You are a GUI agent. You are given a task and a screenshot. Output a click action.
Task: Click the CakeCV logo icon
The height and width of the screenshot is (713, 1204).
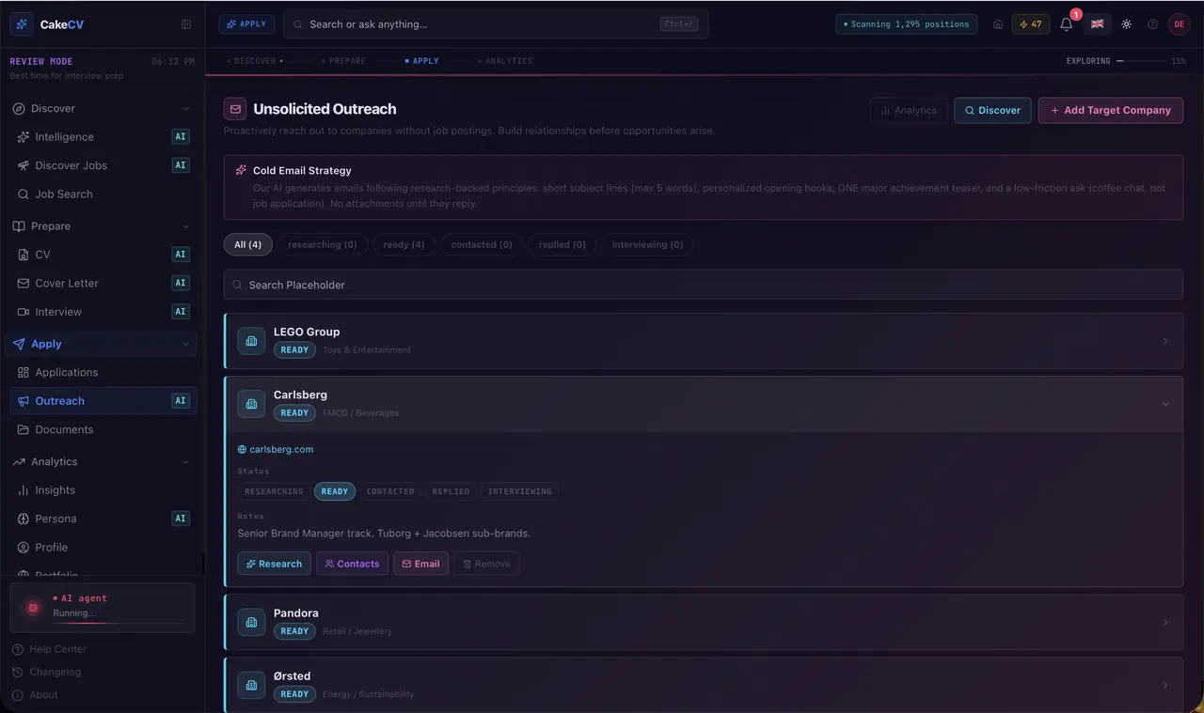click(22, 24)
